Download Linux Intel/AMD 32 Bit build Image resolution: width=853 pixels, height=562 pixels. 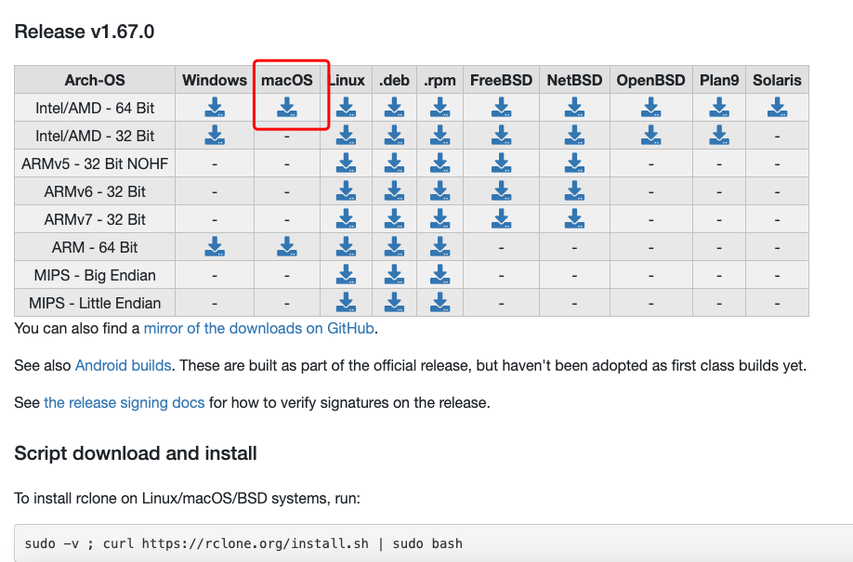click(346, 135)
